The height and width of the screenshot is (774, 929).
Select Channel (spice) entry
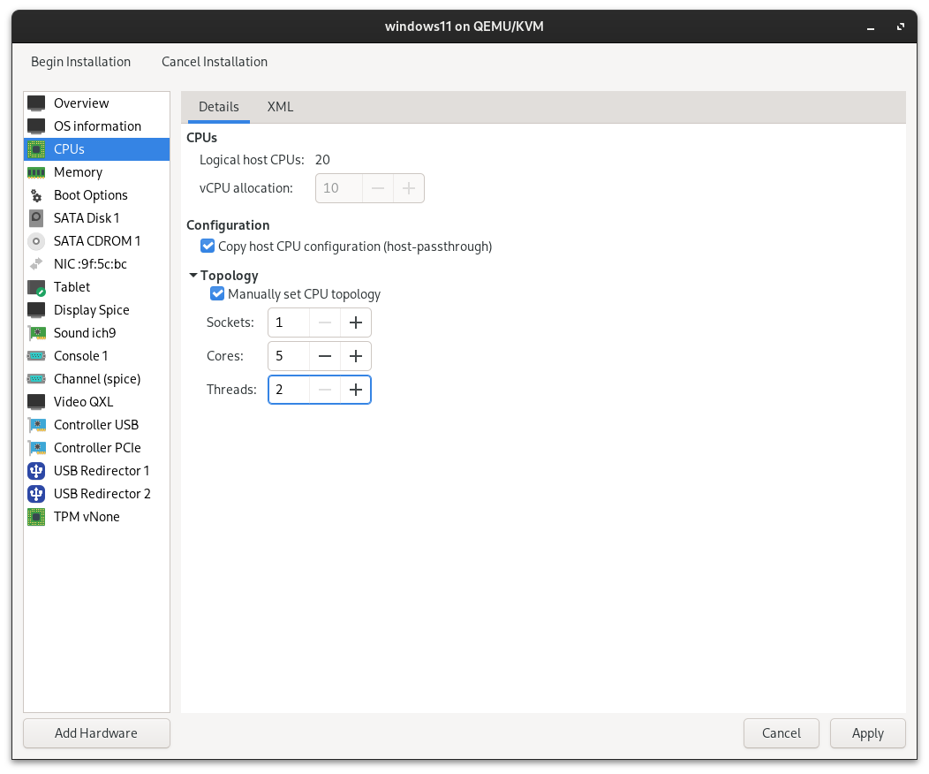(96, 379)
